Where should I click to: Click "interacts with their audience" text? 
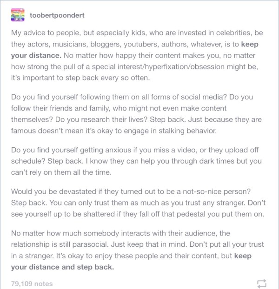pos(148,234)
